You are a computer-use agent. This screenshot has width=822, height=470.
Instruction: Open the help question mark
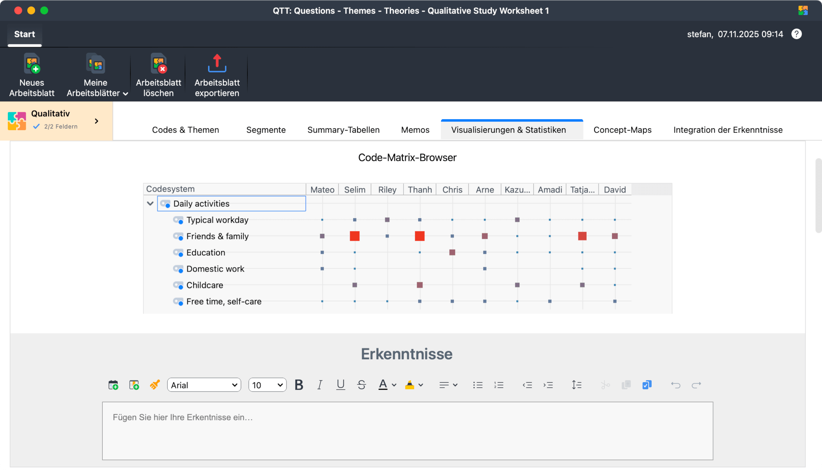(x=796, y=34)
